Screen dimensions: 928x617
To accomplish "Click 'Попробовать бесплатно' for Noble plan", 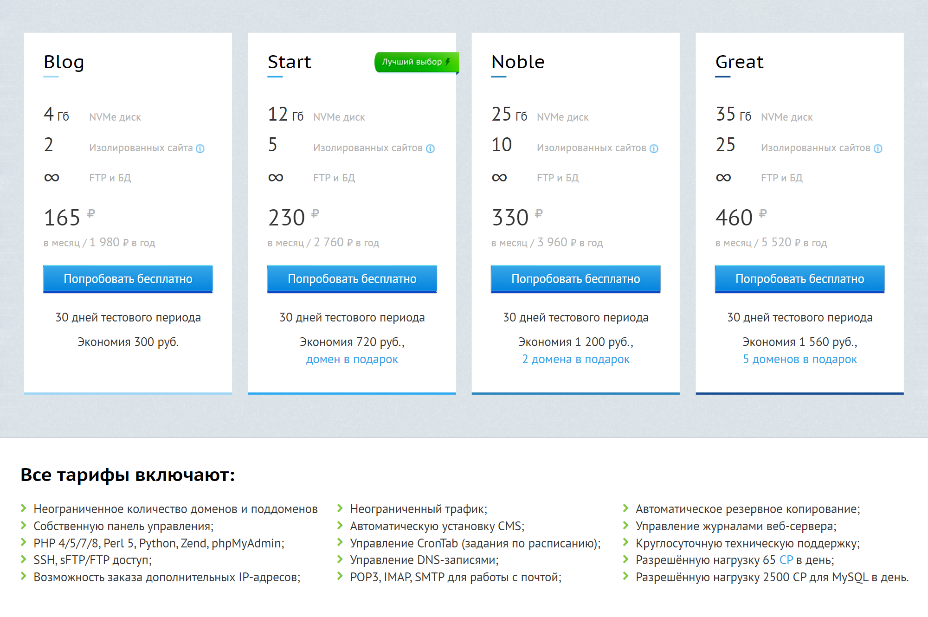I will coord(576,279).
